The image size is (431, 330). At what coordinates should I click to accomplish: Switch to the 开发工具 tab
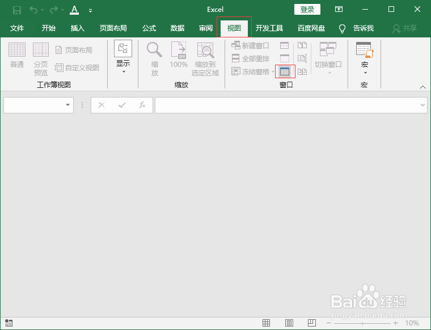click(x=269, y=28)
